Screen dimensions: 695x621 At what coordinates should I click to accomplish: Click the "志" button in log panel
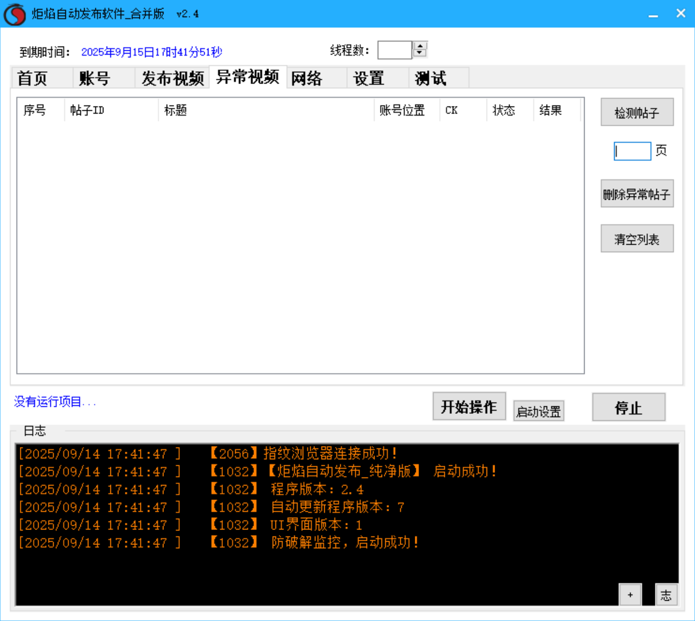pyautogui.click(x=666, y=595)
